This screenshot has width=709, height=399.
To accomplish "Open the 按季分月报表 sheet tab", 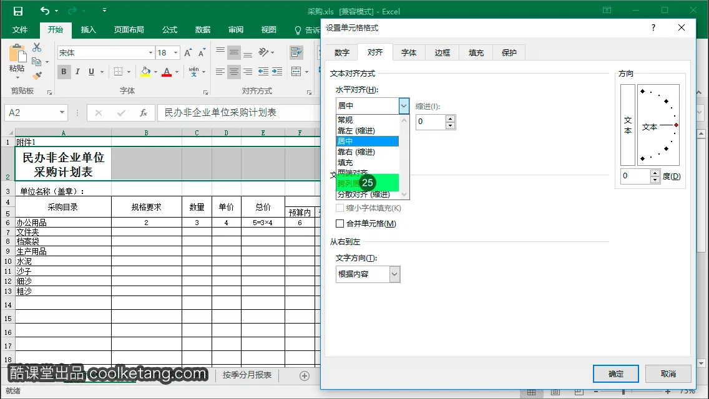I will click(x=247, y=375).
